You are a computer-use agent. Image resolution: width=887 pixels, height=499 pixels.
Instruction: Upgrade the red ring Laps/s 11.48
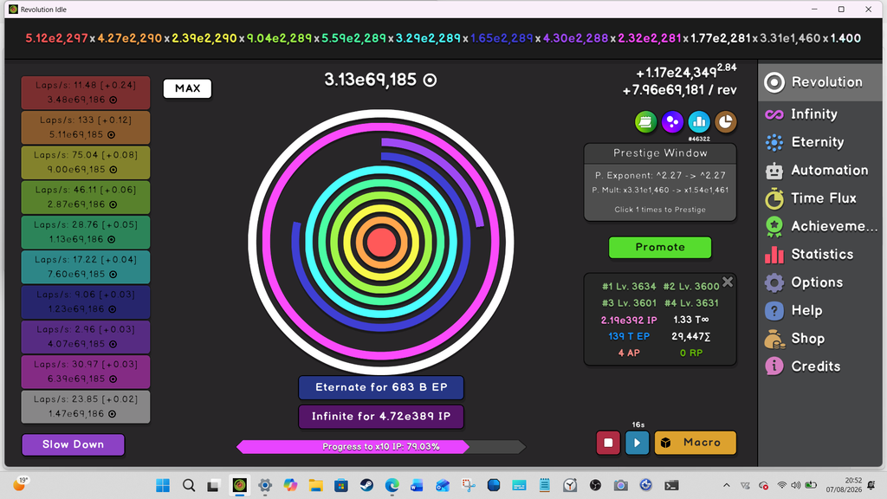click(86, 93)
